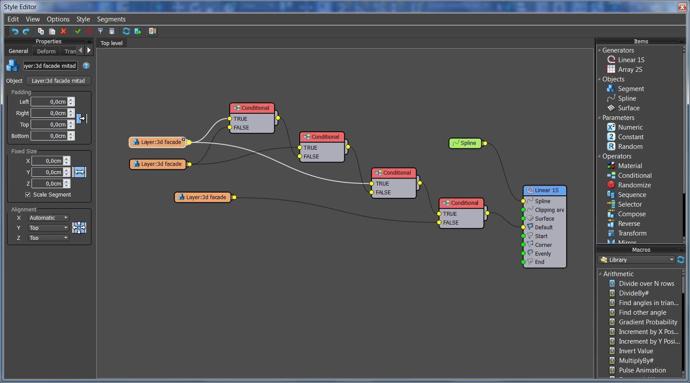Select the Conditional operator in Items
The height and width of the screenshot is (383, 690).
[634, 176]
